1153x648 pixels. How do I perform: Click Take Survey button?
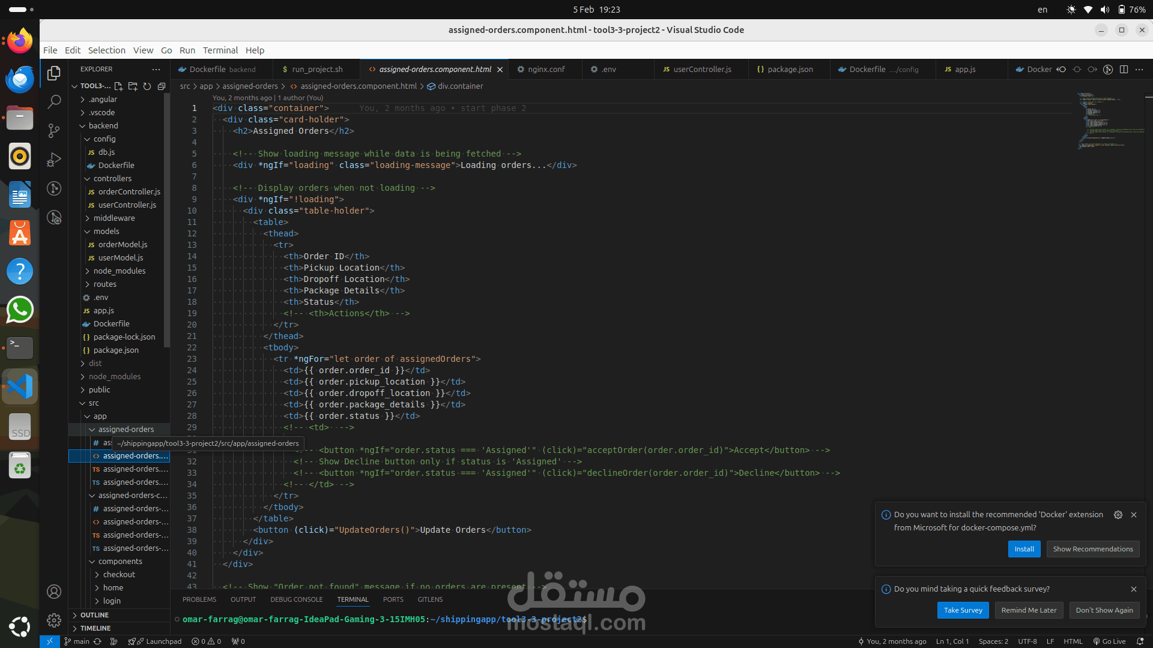963,610
